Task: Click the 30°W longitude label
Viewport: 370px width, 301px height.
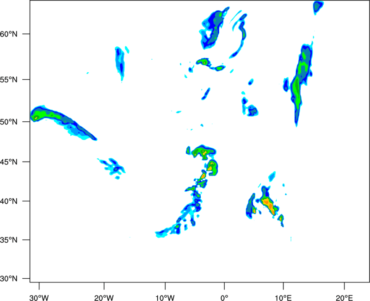Action: point(39,298)
